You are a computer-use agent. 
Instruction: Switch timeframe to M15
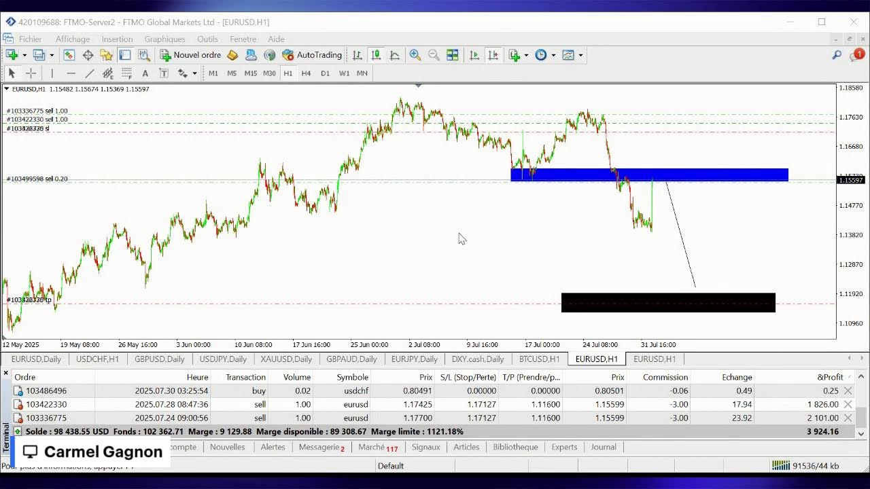pyautogui.click(x=250, y=73)
